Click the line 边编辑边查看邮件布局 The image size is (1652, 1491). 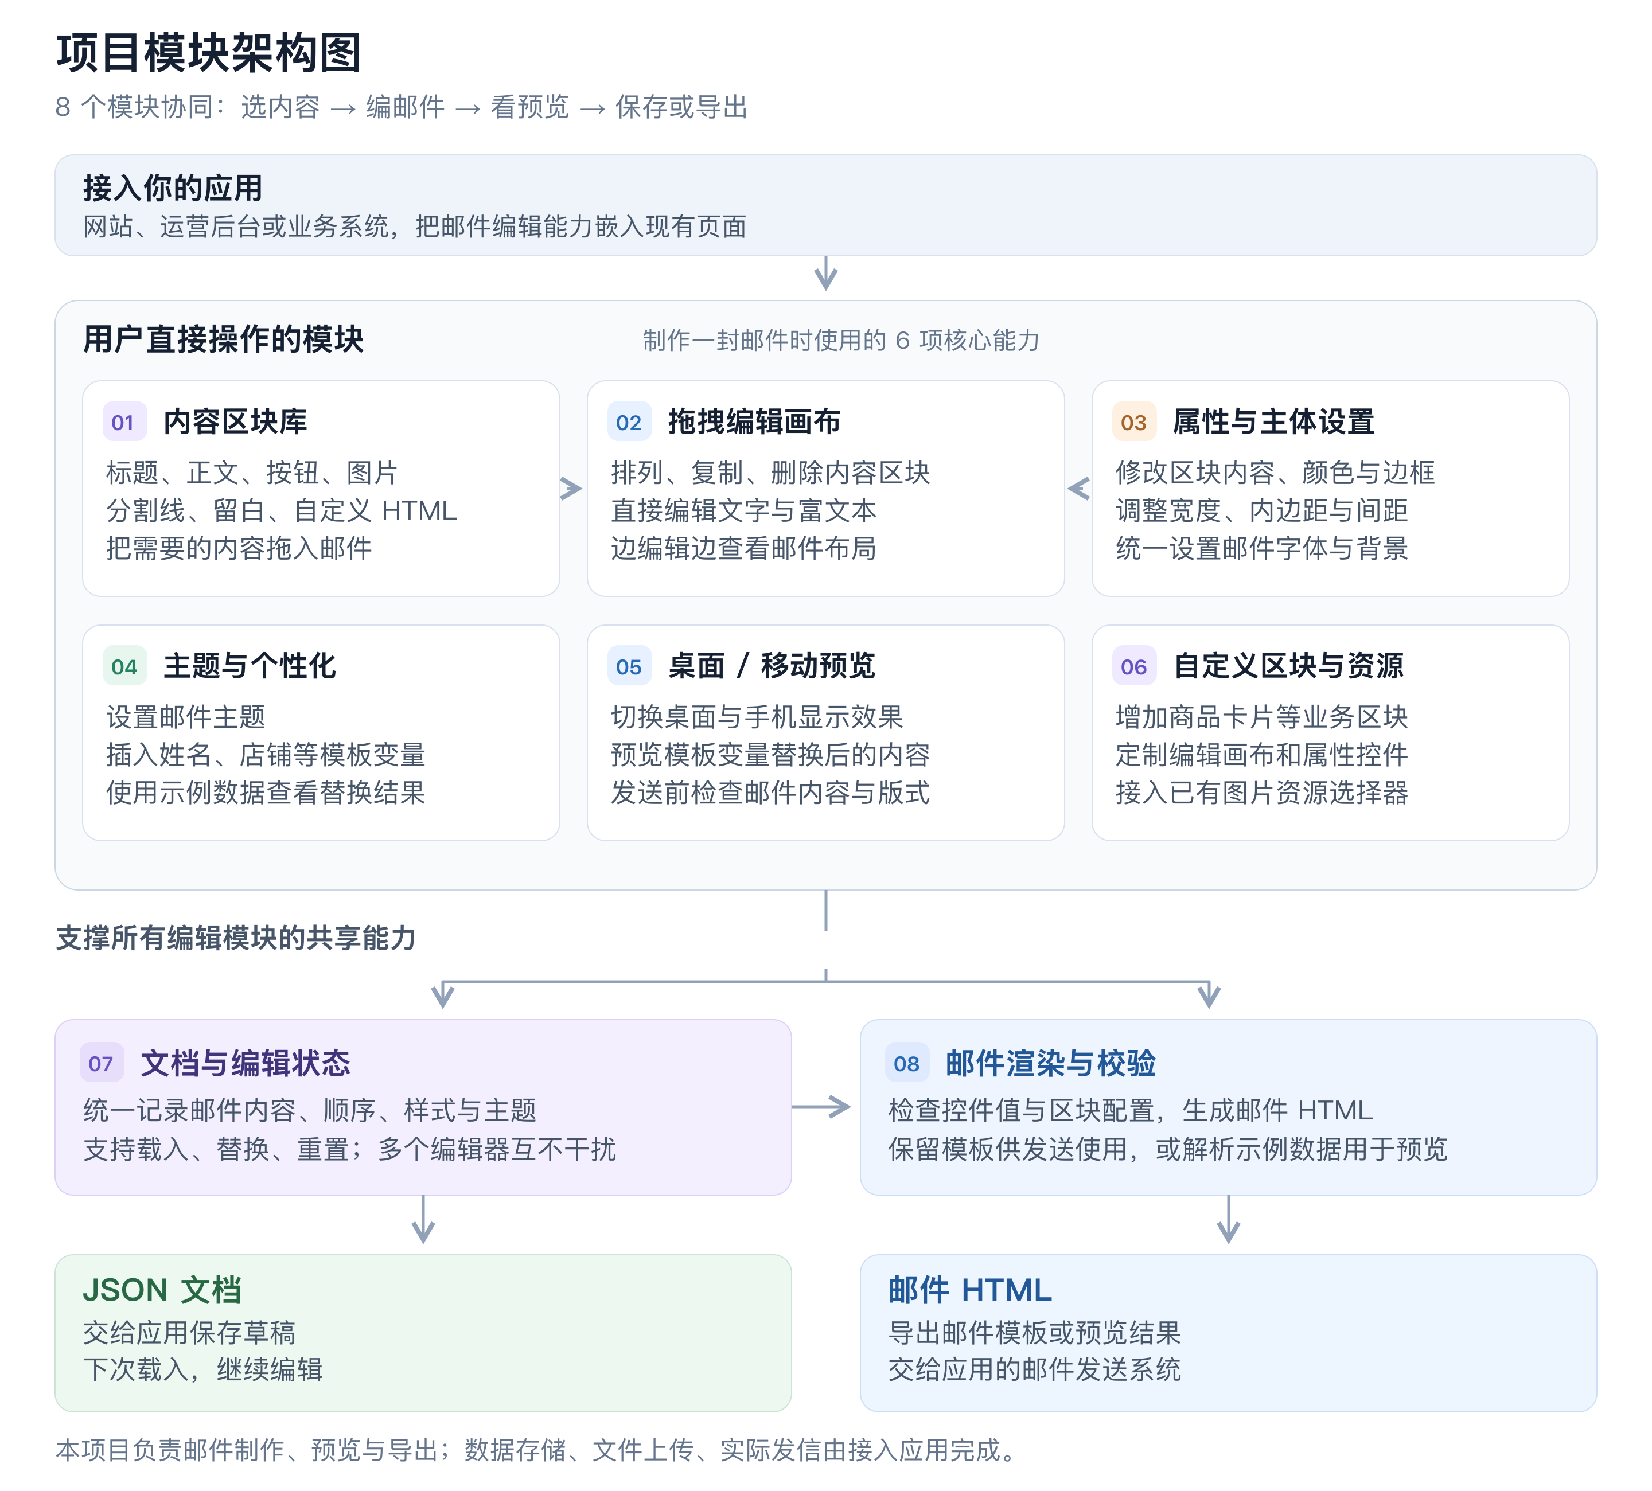[744, 548]
